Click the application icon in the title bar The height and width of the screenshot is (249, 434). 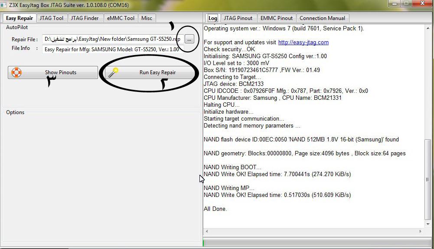[x=3, y=5]
